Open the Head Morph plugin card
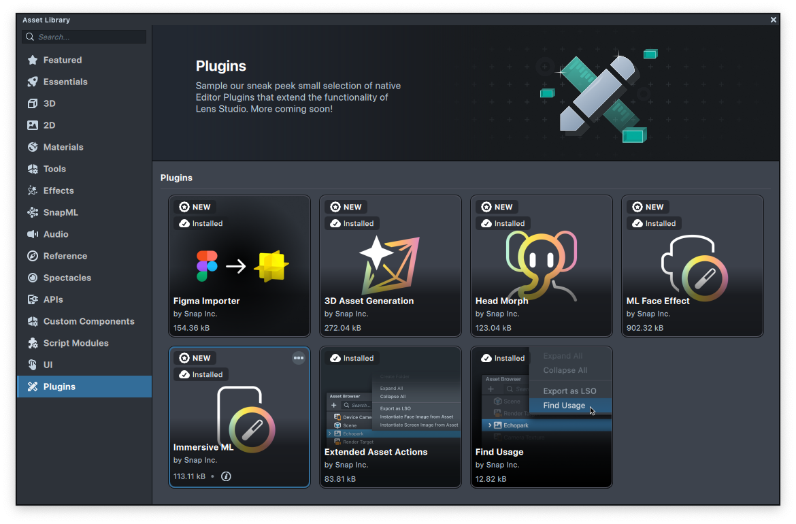This screenshot has height=524, width=796. (x=541, y=272)
